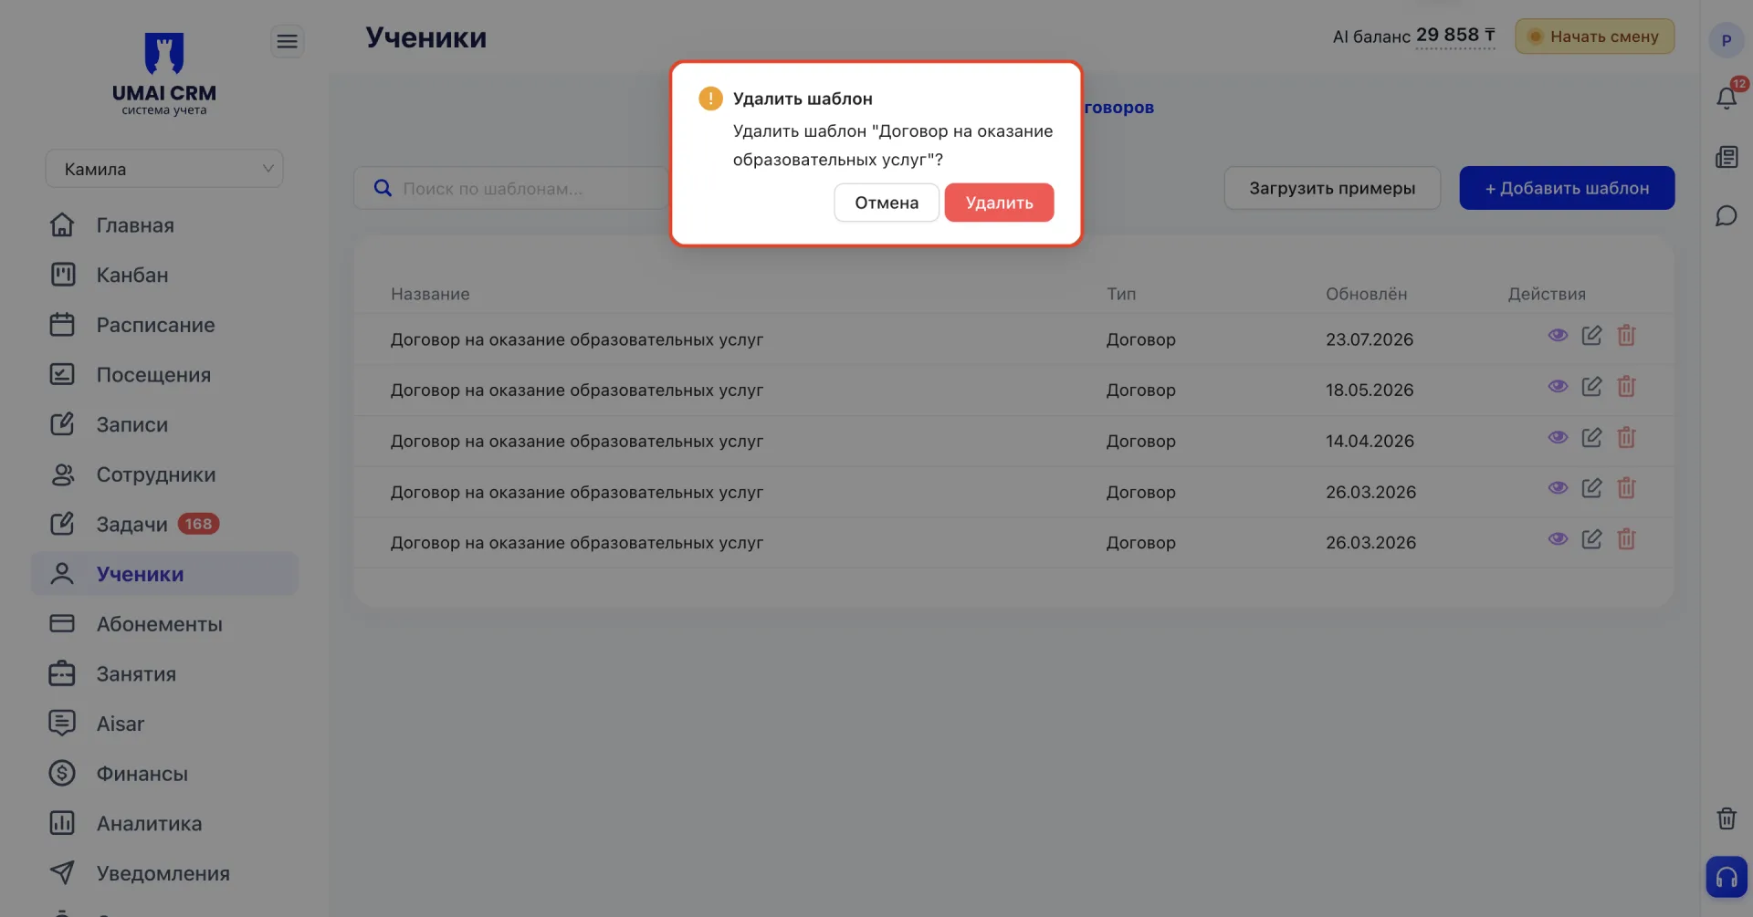Edit the template updated 18.05.2026
Viewport: 1753px width, 917px height.
[1592, 387]
